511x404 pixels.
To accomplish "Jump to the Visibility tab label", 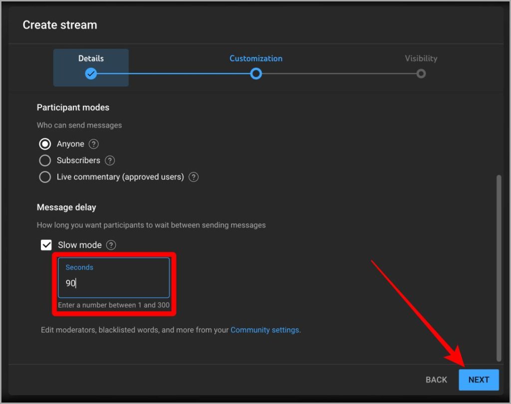I will coord(421,58).
